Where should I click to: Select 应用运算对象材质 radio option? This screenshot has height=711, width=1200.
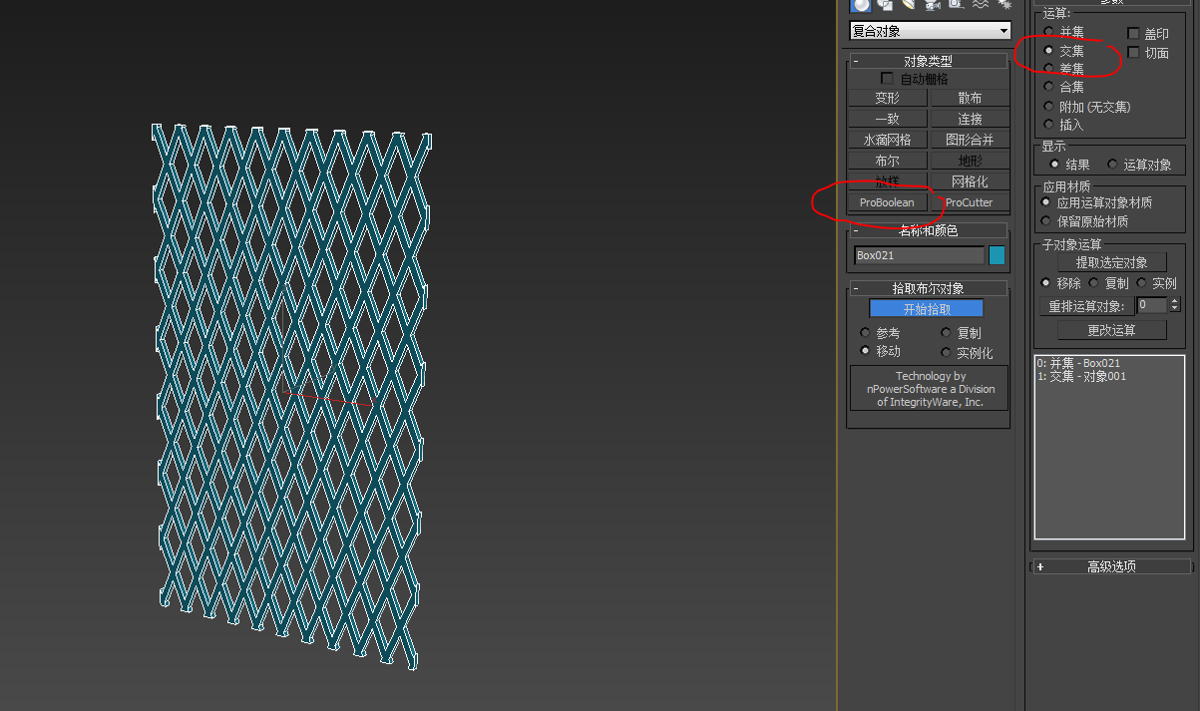pos(1046,202)
